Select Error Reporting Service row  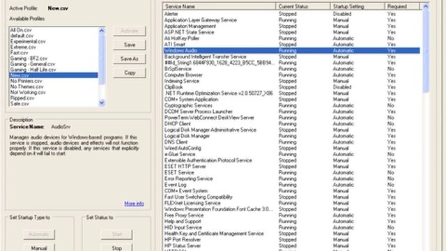pos(291,178)
